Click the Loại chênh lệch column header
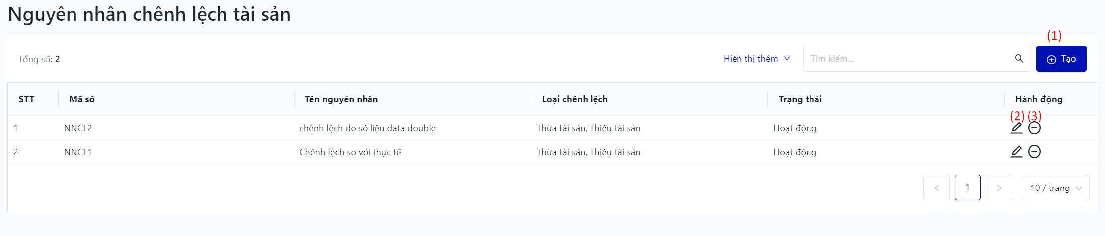The image size is (1105, 236). point(575,99)
